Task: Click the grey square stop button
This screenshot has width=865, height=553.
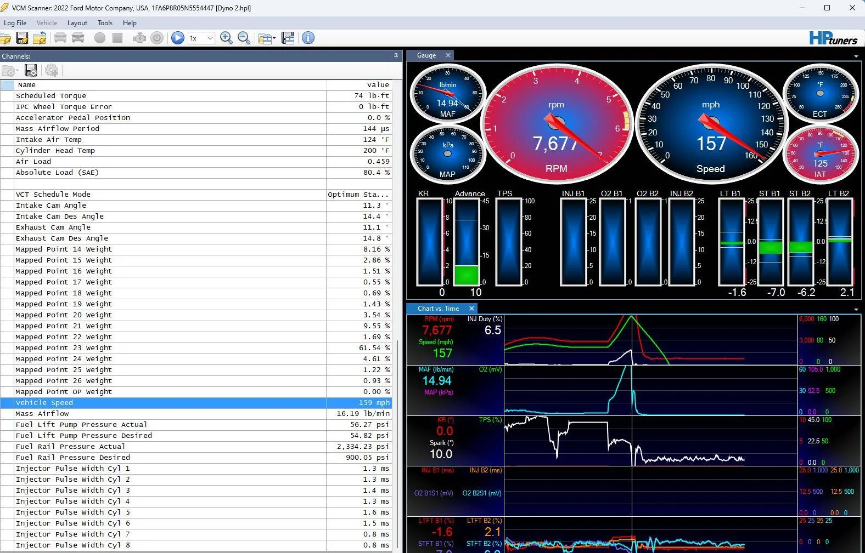Action: [x=117, y=38]
